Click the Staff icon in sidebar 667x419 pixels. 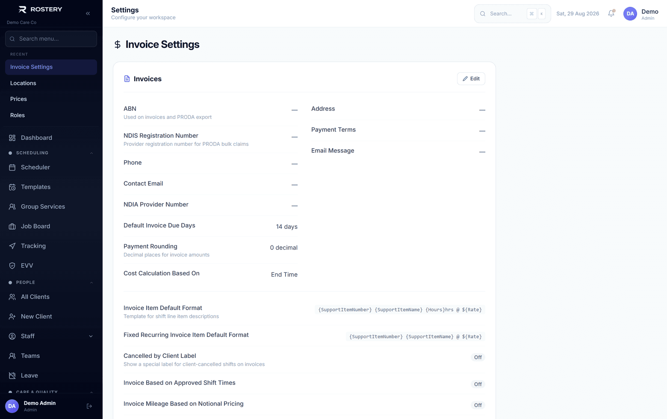click(12, 336)
